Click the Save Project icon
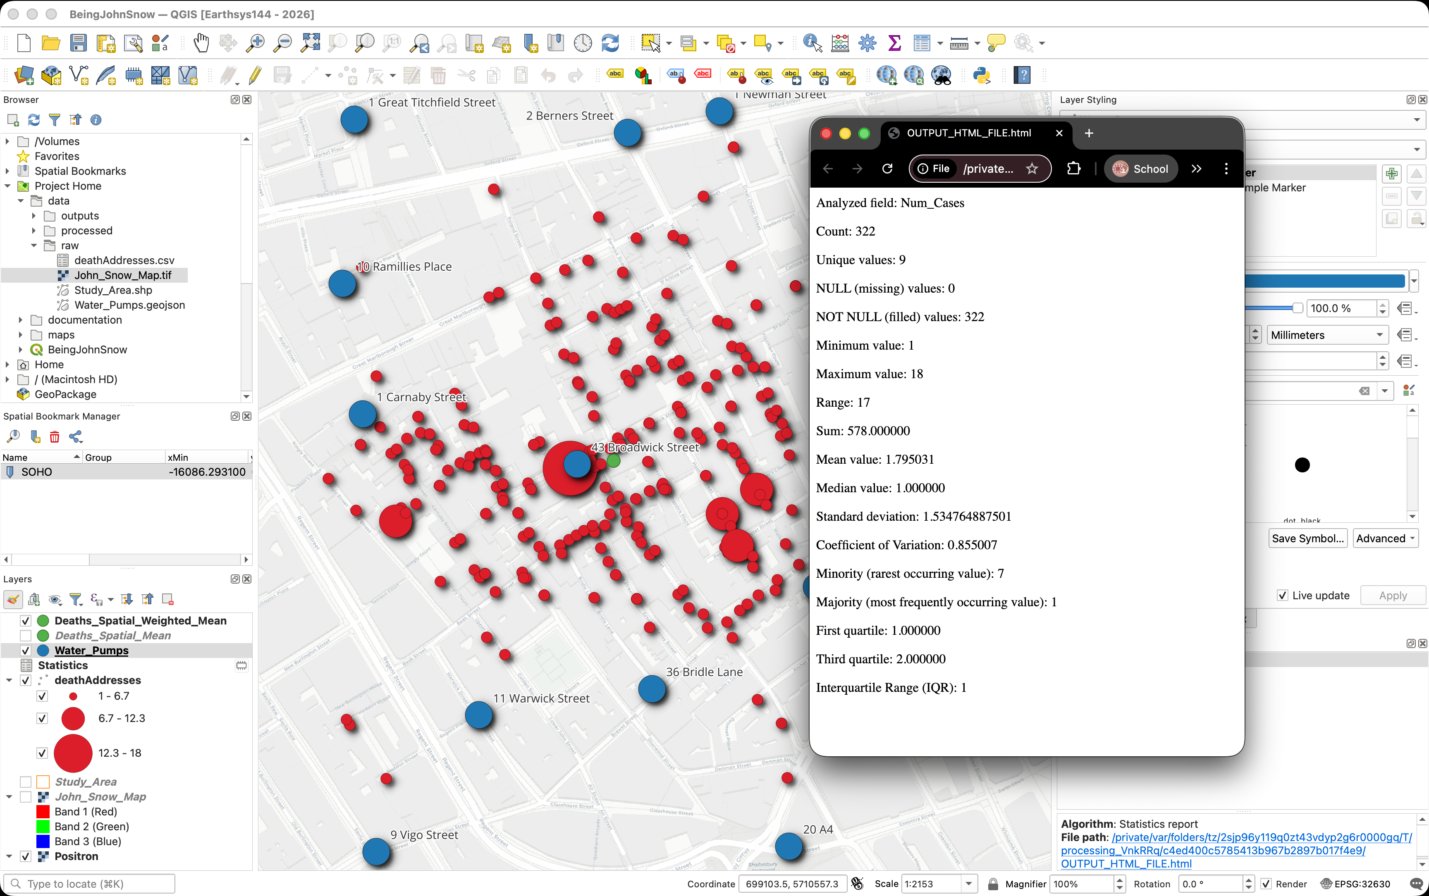This screenshot has width=1429, height=896. [x=78, y=43]
